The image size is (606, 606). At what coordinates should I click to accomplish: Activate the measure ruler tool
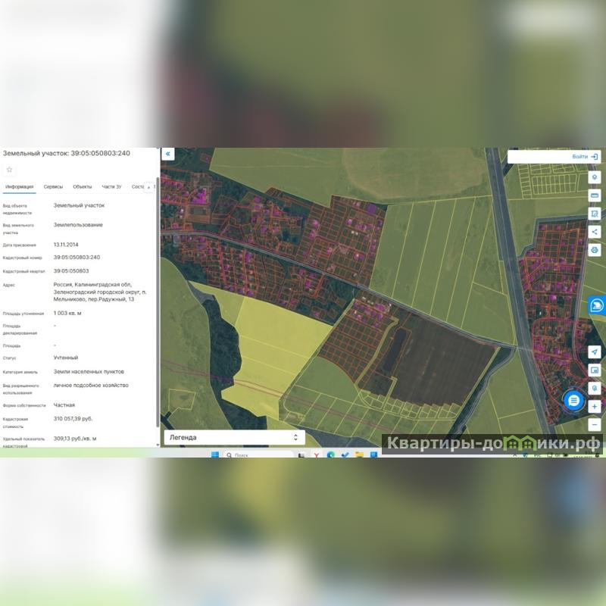pos(595,195)
